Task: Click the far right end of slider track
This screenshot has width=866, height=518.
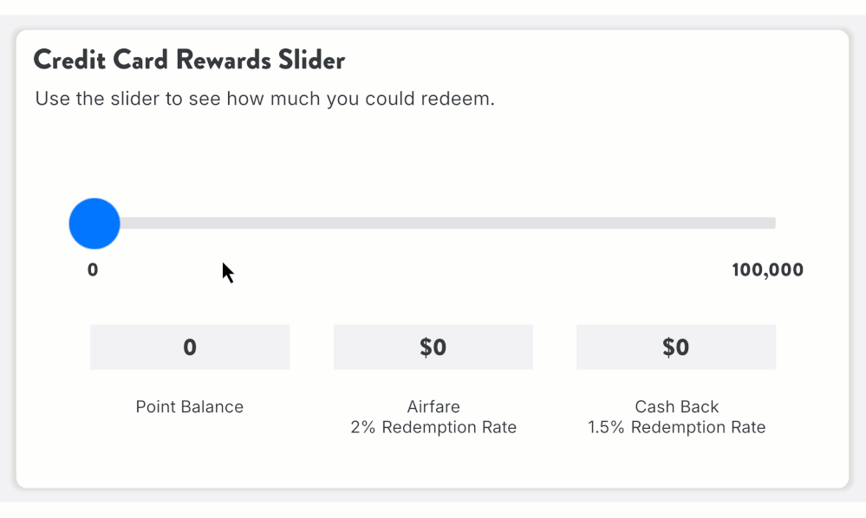Action: coord(771,223)
